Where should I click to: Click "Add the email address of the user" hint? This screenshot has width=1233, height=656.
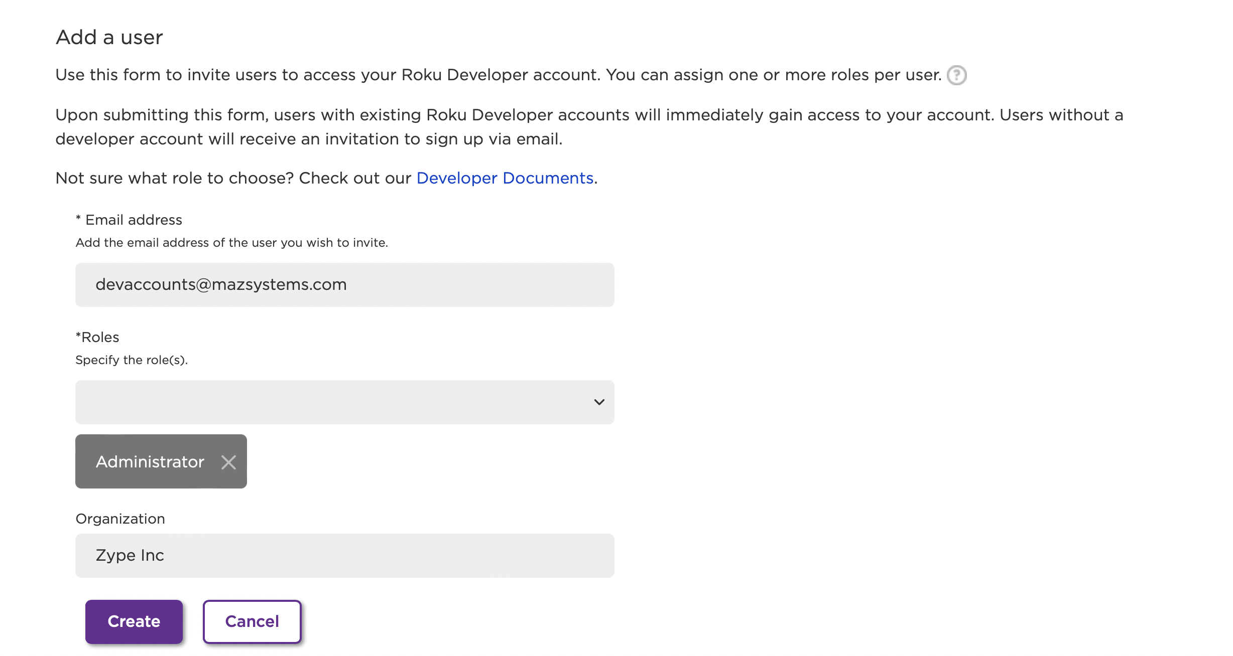point(231,243)
